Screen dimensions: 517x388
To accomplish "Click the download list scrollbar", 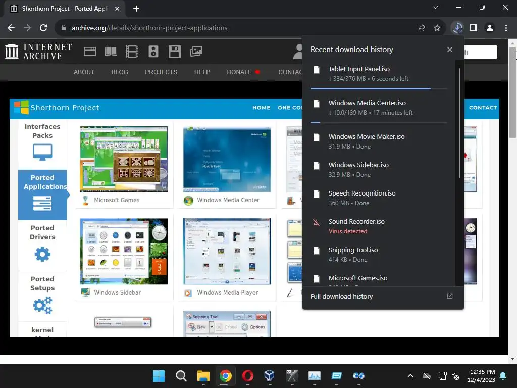I will 459,123.
